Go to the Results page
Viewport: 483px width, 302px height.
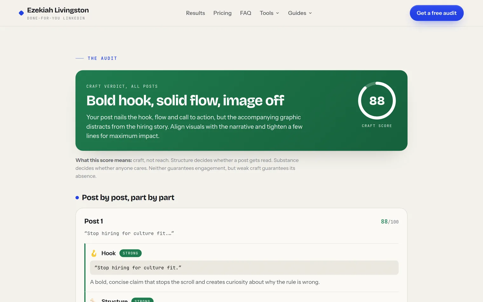click(x=195, y=13)
